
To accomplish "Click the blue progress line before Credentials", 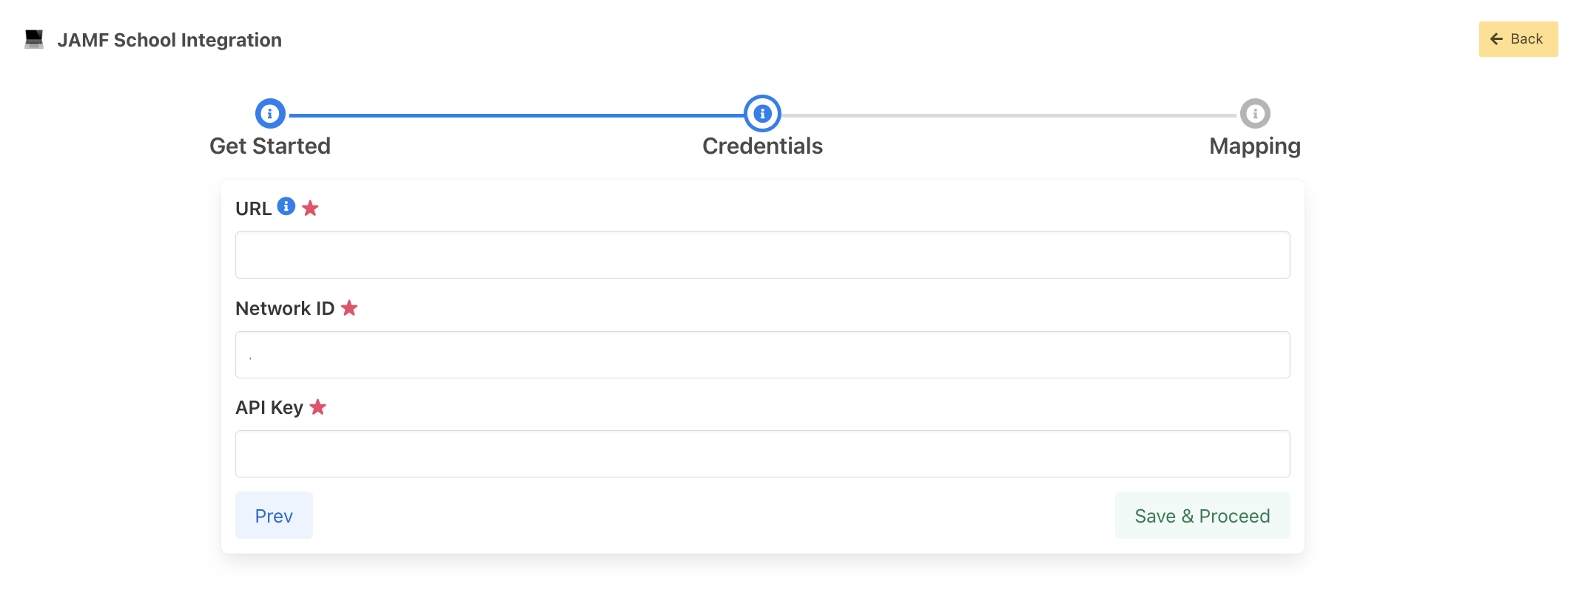I will pos(516,115).
